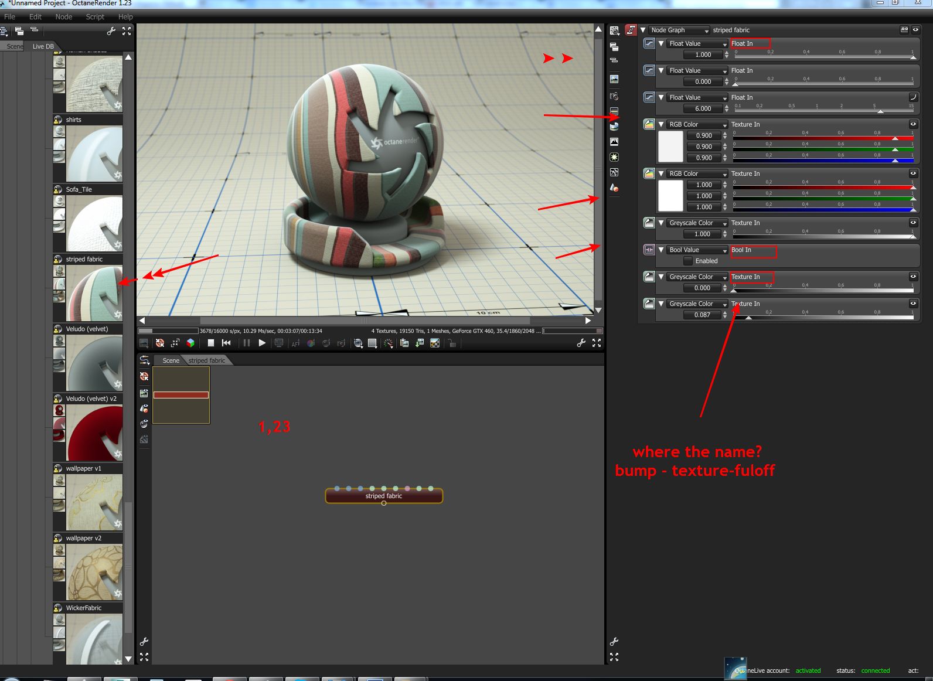The width and height of the screenshot is (933, 681).
Task: Collapse the Bool Value row
Action: tap(661, 250)
